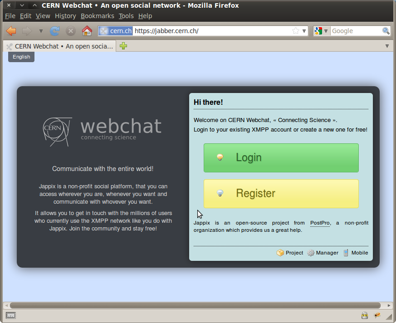The width and height of the screenshot is (396, 323).
Task: Open a new tab with plus icon
Action: point(123,46)
